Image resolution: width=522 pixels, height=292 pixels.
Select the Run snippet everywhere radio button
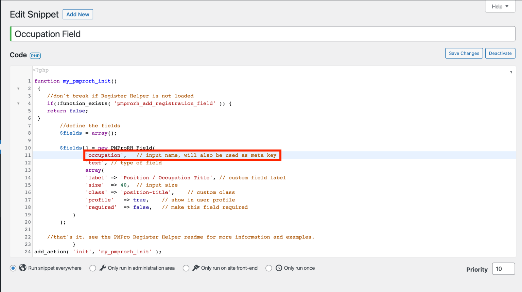point(13,268)
